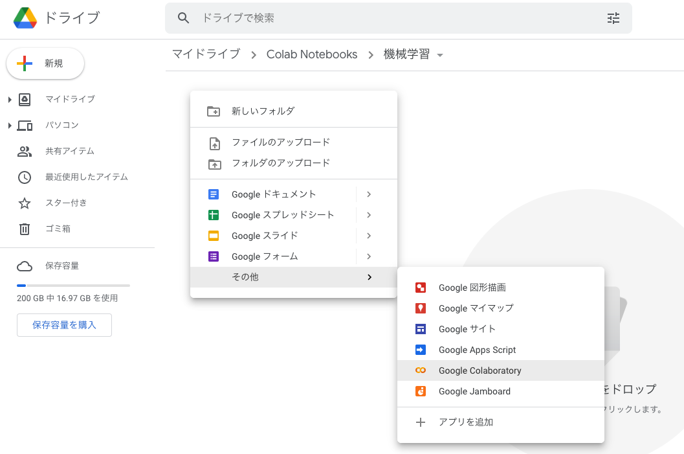Click the Google サイト icon
The height and width of the screenshot is (454, 684).
421,329
